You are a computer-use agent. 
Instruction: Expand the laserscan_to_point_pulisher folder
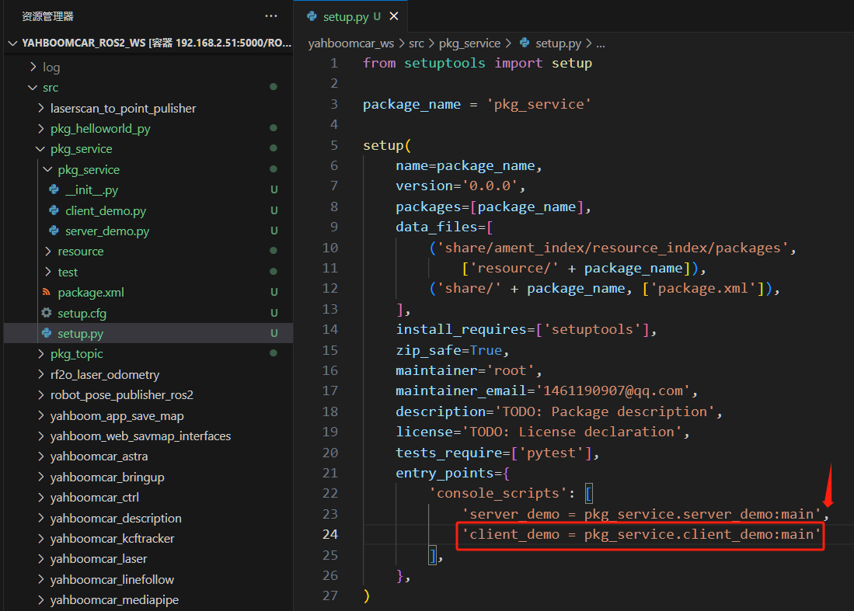pyautogui.click(x=41, y=108)
